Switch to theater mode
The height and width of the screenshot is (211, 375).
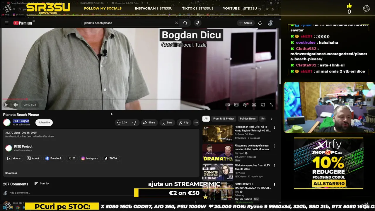point(254,105)
